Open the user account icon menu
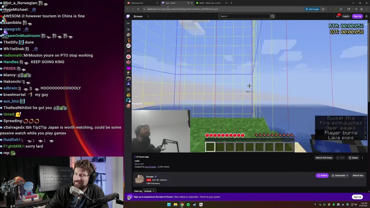Screen dimensions: 370x208 (x=366, y=16)
